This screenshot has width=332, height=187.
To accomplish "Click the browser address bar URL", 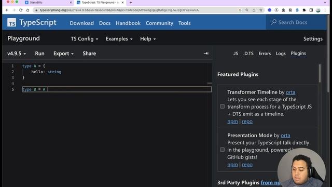I will pyautogui.click(x=119, y=10).
